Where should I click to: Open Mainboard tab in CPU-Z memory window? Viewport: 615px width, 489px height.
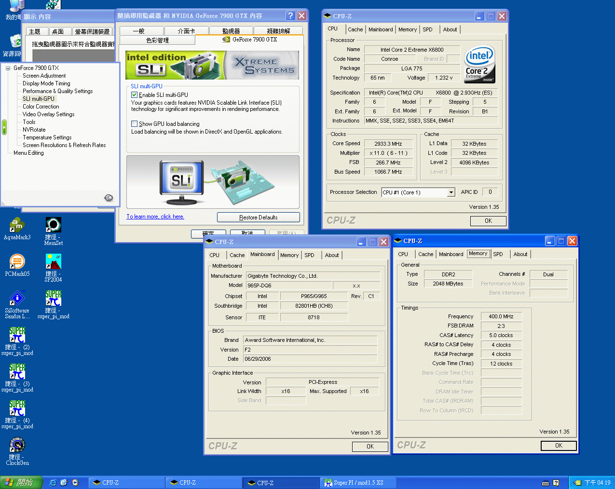click(451, 254)
